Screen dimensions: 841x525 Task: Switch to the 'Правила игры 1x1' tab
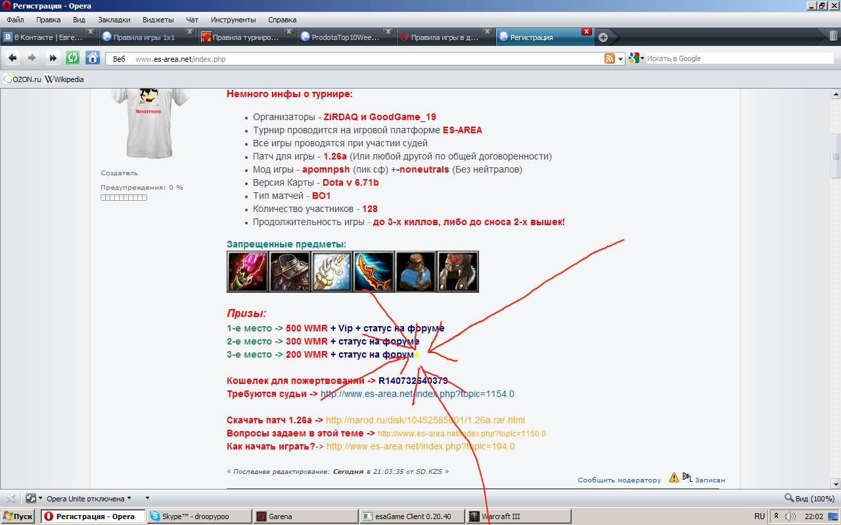tap(148, 37)
